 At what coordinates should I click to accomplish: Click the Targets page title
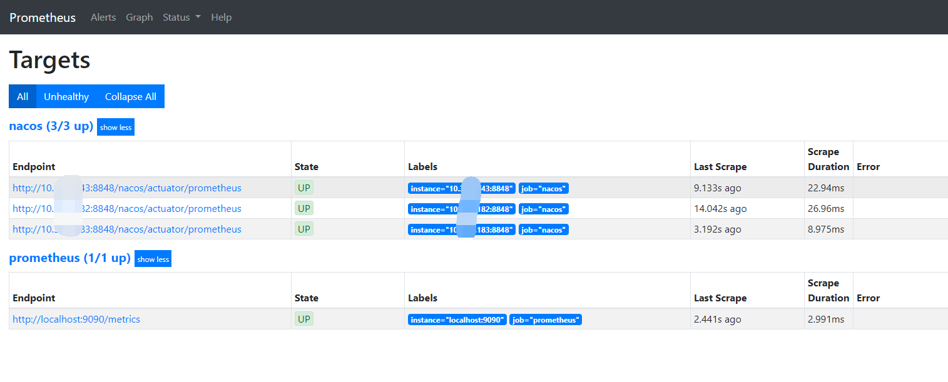(x=50, y=61)
